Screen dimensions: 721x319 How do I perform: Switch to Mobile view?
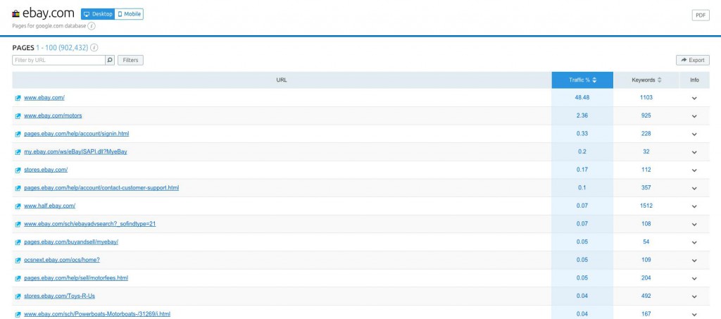pos(130,14)
